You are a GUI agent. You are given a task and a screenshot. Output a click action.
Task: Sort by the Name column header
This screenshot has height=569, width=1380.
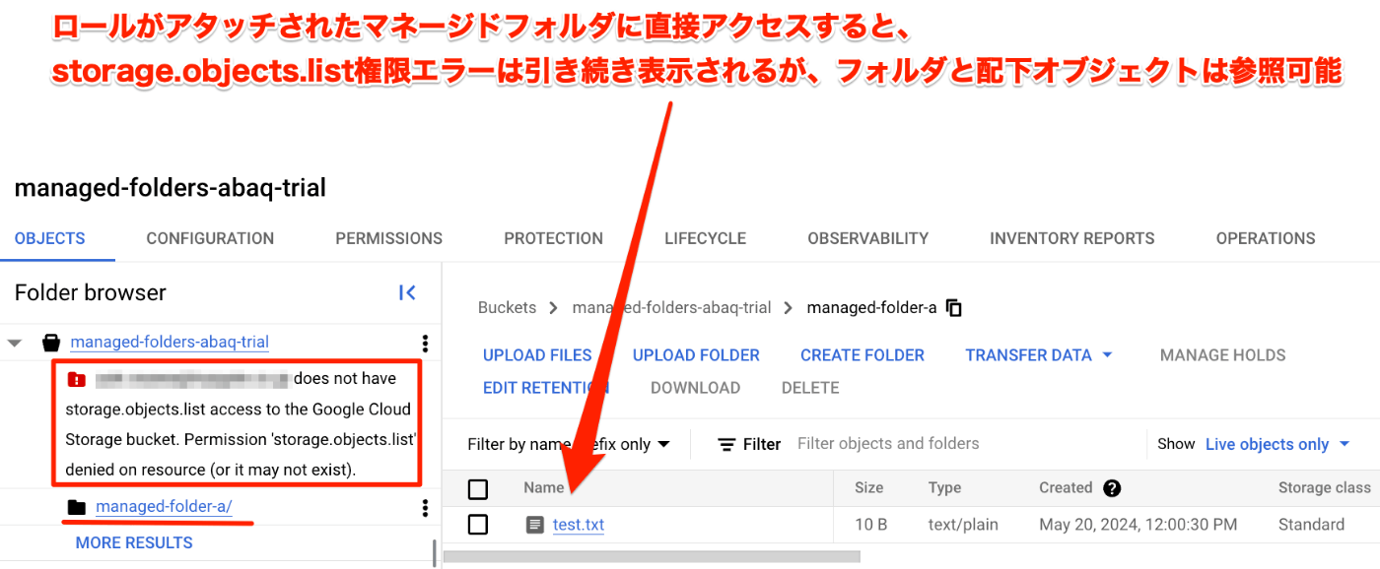(x=544, y=488)
